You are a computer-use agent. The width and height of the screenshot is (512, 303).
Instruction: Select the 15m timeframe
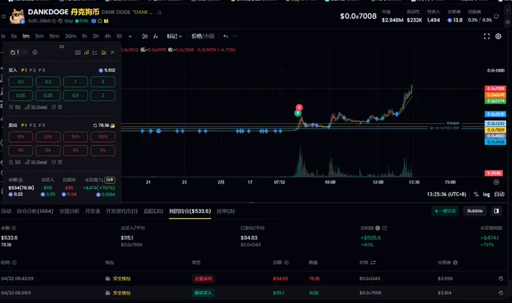pos(54,36)
